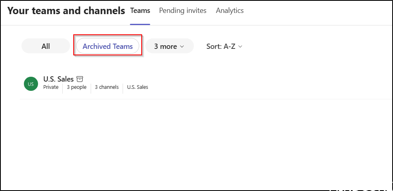393x191 pixels.
Task: Select the All filter pill
Action: [x=46, y=46]
